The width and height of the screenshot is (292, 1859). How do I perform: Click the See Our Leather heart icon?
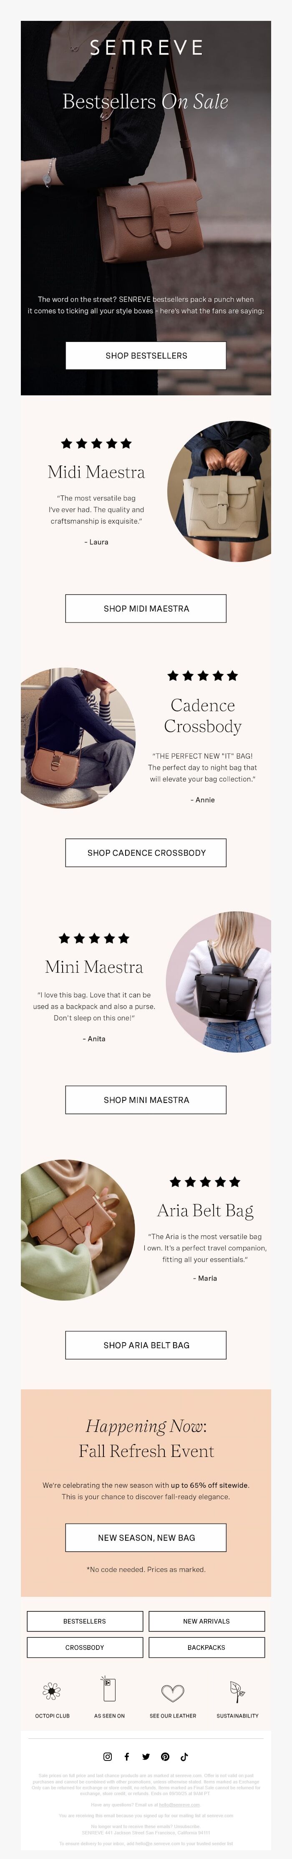(x=172, y=1692)
